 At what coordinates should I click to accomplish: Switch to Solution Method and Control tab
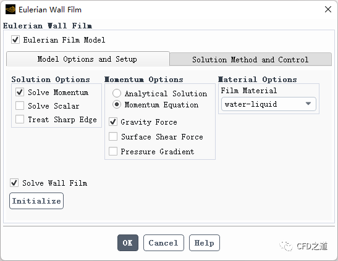250,59
